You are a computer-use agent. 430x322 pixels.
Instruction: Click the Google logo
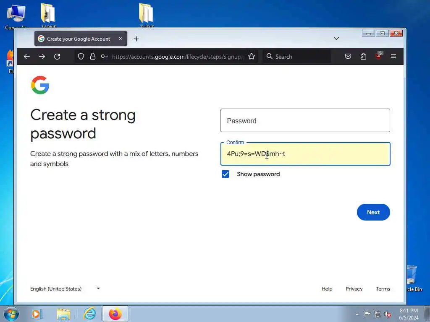coord(40,85)
